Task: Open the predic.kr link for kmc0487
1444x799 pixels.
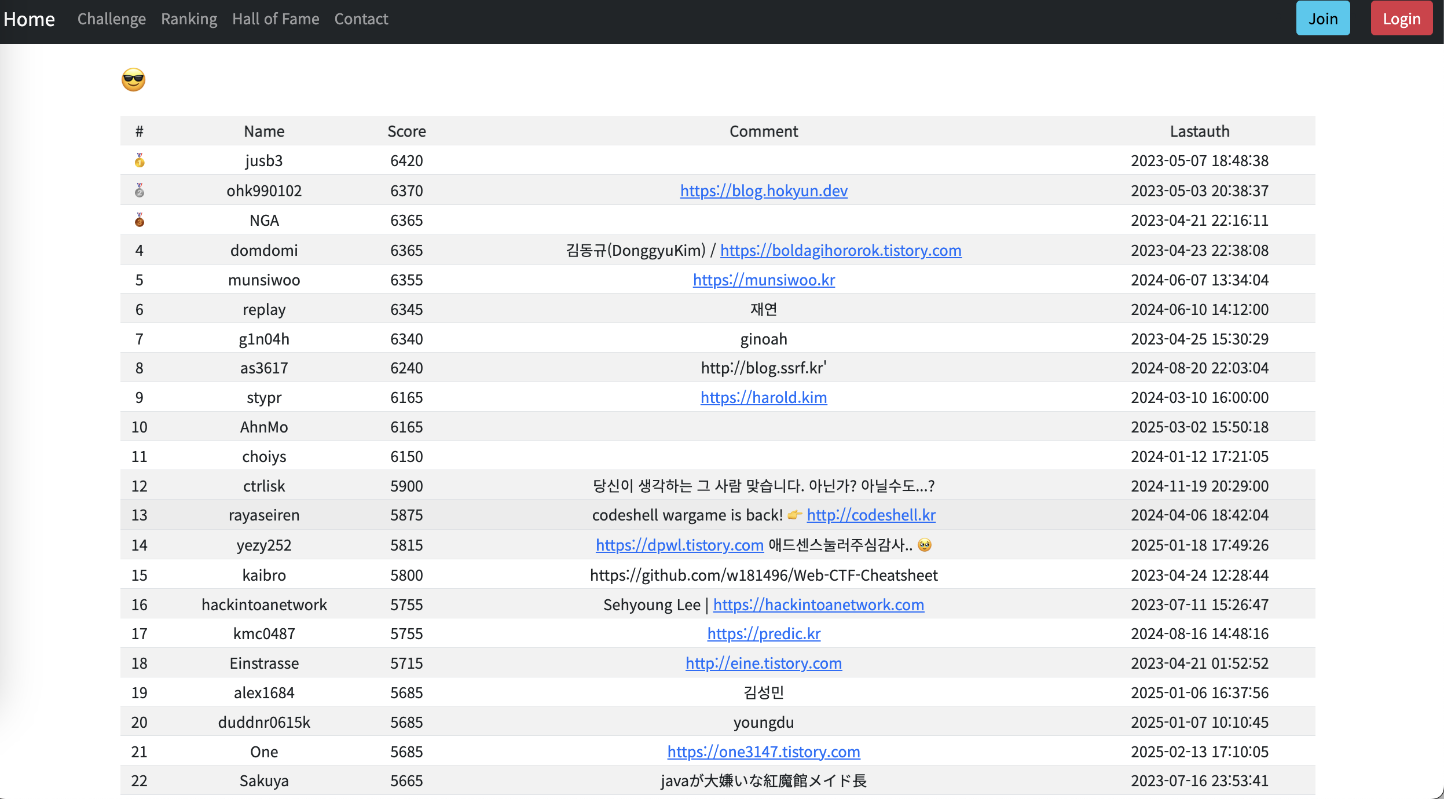Action: pyautogui.click(x=764, y=633)
